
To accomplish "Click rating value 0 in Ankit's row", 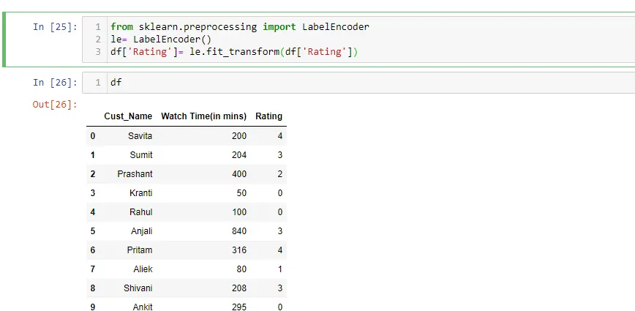I will tap(280, 307).
